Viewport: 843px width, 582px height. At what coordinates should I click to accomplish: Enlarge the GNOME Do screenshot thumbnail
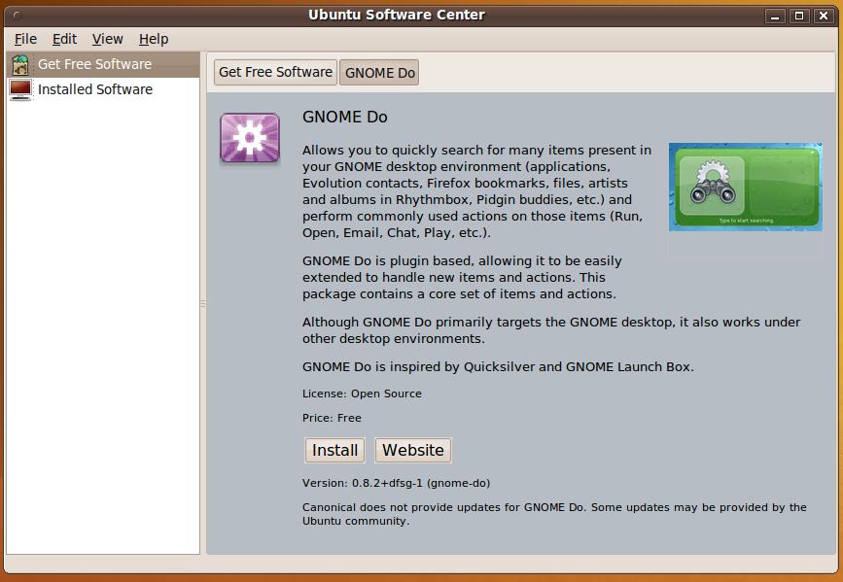coord(745,187)
